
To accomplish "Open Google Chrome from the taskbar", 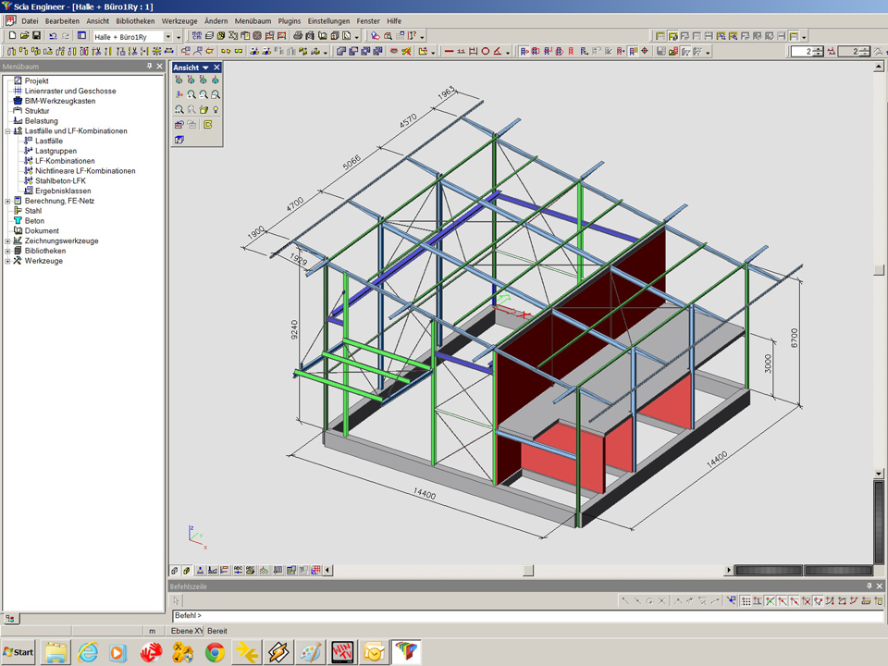I will click(215, 652).
